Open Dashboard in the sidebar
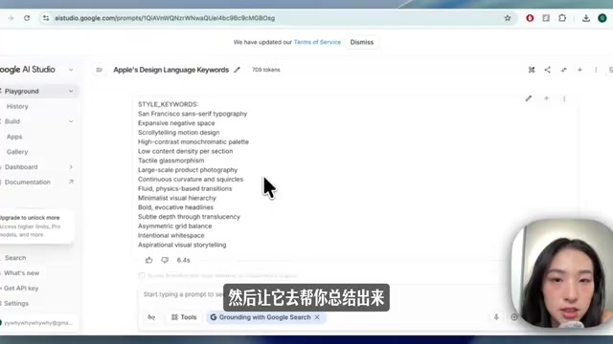This screenshot has height=344, width=613. 21,167
